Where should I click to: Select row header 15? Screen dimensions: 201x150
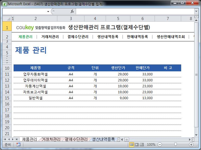pyautogui.click(x=7, y=98)
